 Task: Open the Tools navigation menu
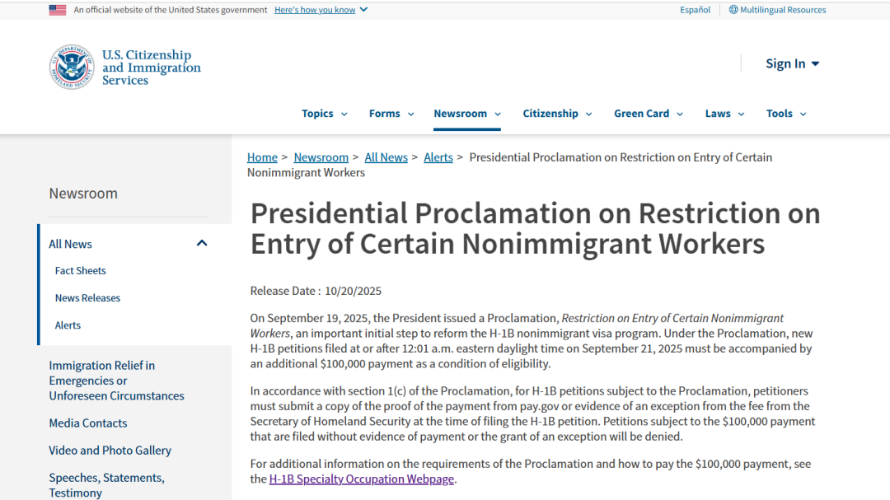(786, 114)
